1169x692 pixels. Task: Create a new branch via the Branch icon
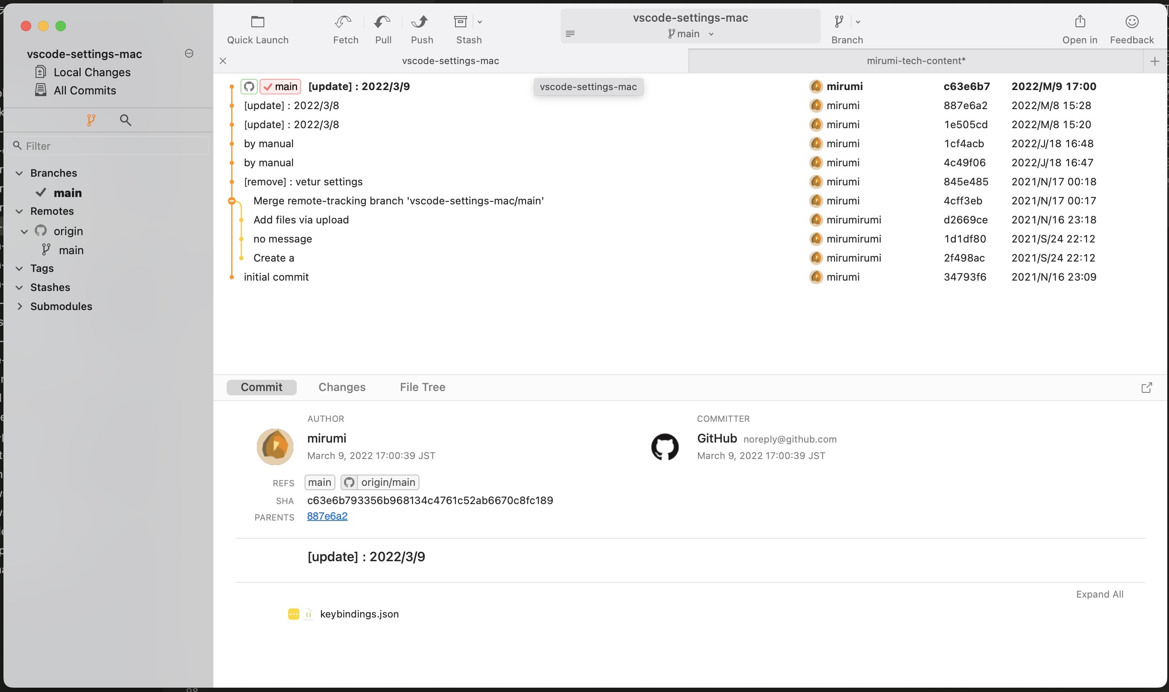839,22
